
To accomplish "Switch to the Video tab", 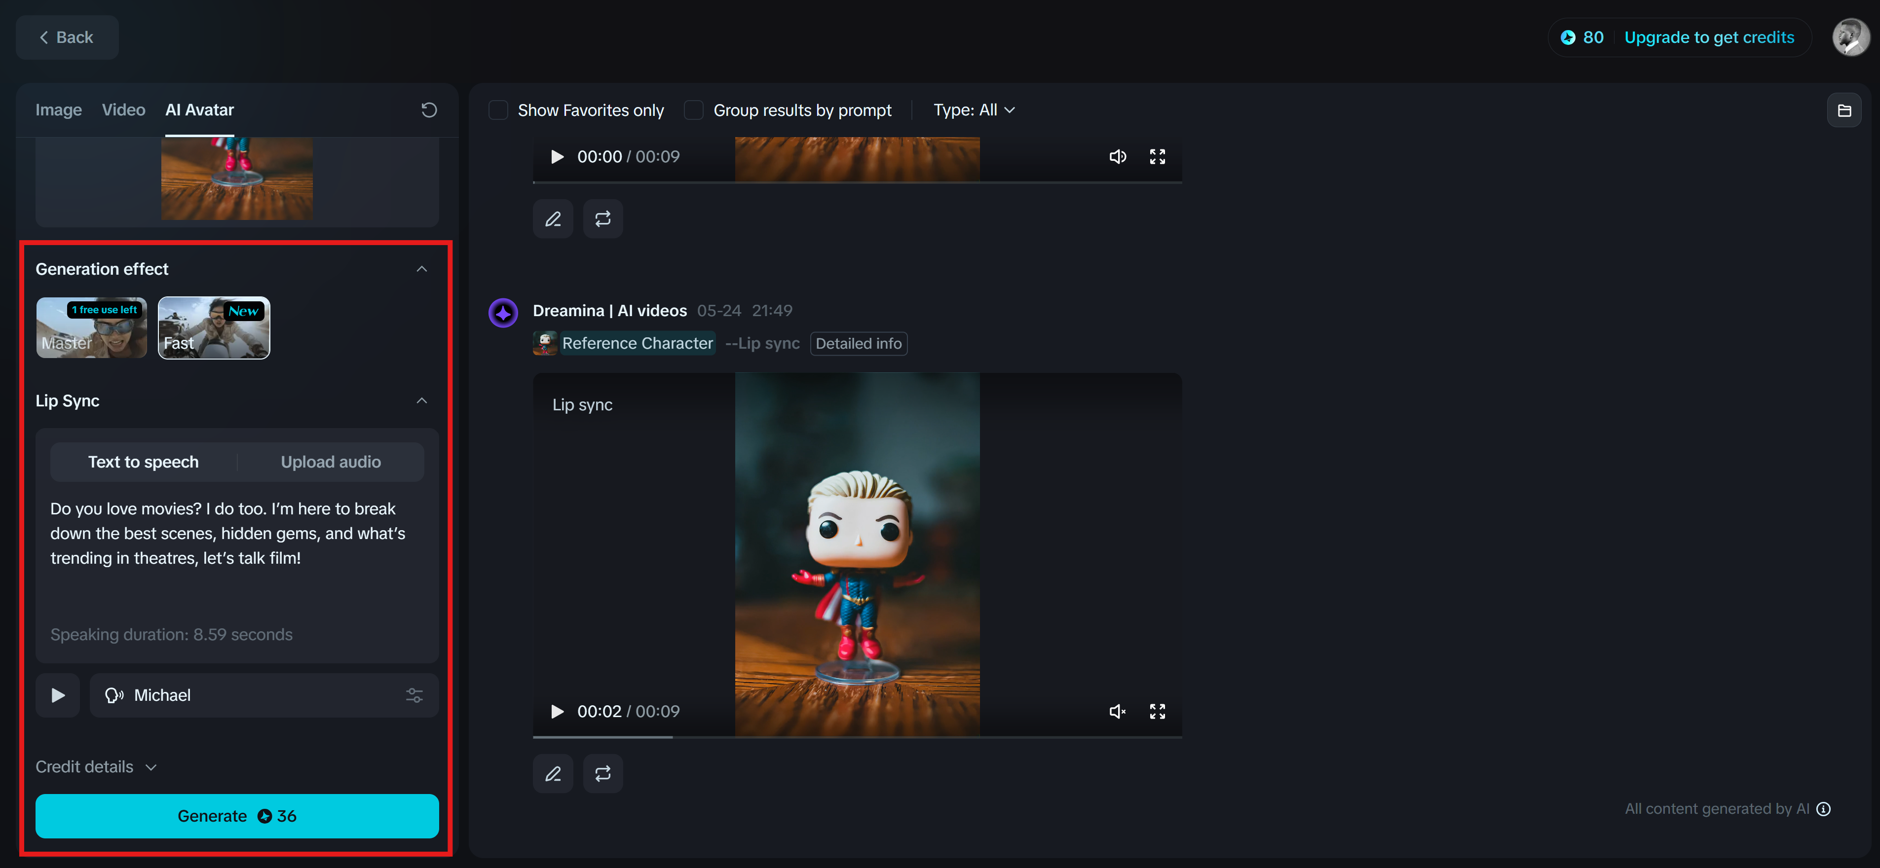I will tap(123, 110).
